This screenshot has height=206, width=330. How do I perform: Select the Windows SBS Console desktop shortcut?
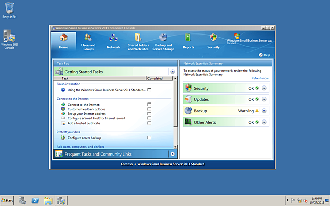(x=9, y=40)
